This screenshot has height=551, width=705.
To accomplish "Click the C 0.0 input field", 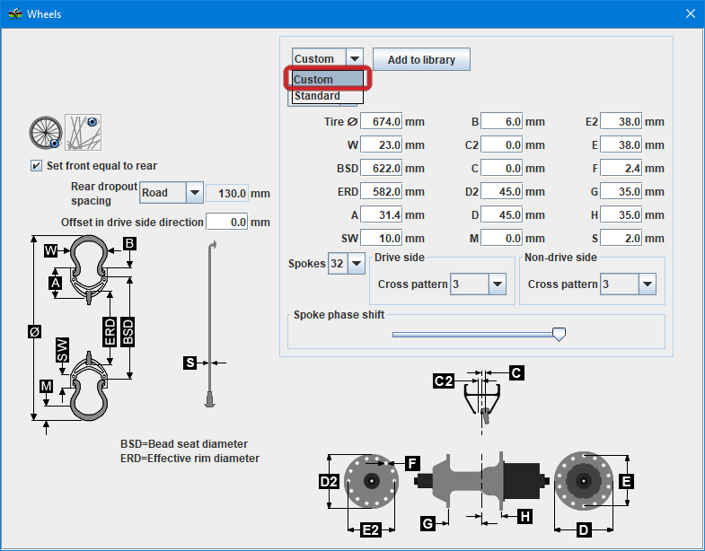I will (x=502, y=169).
